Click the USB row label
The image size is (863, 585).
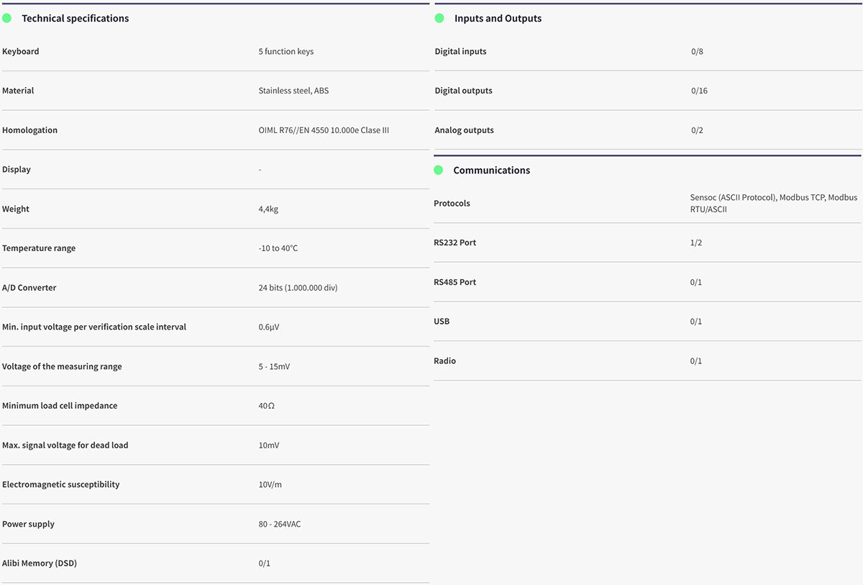click(x=442, y=321)
